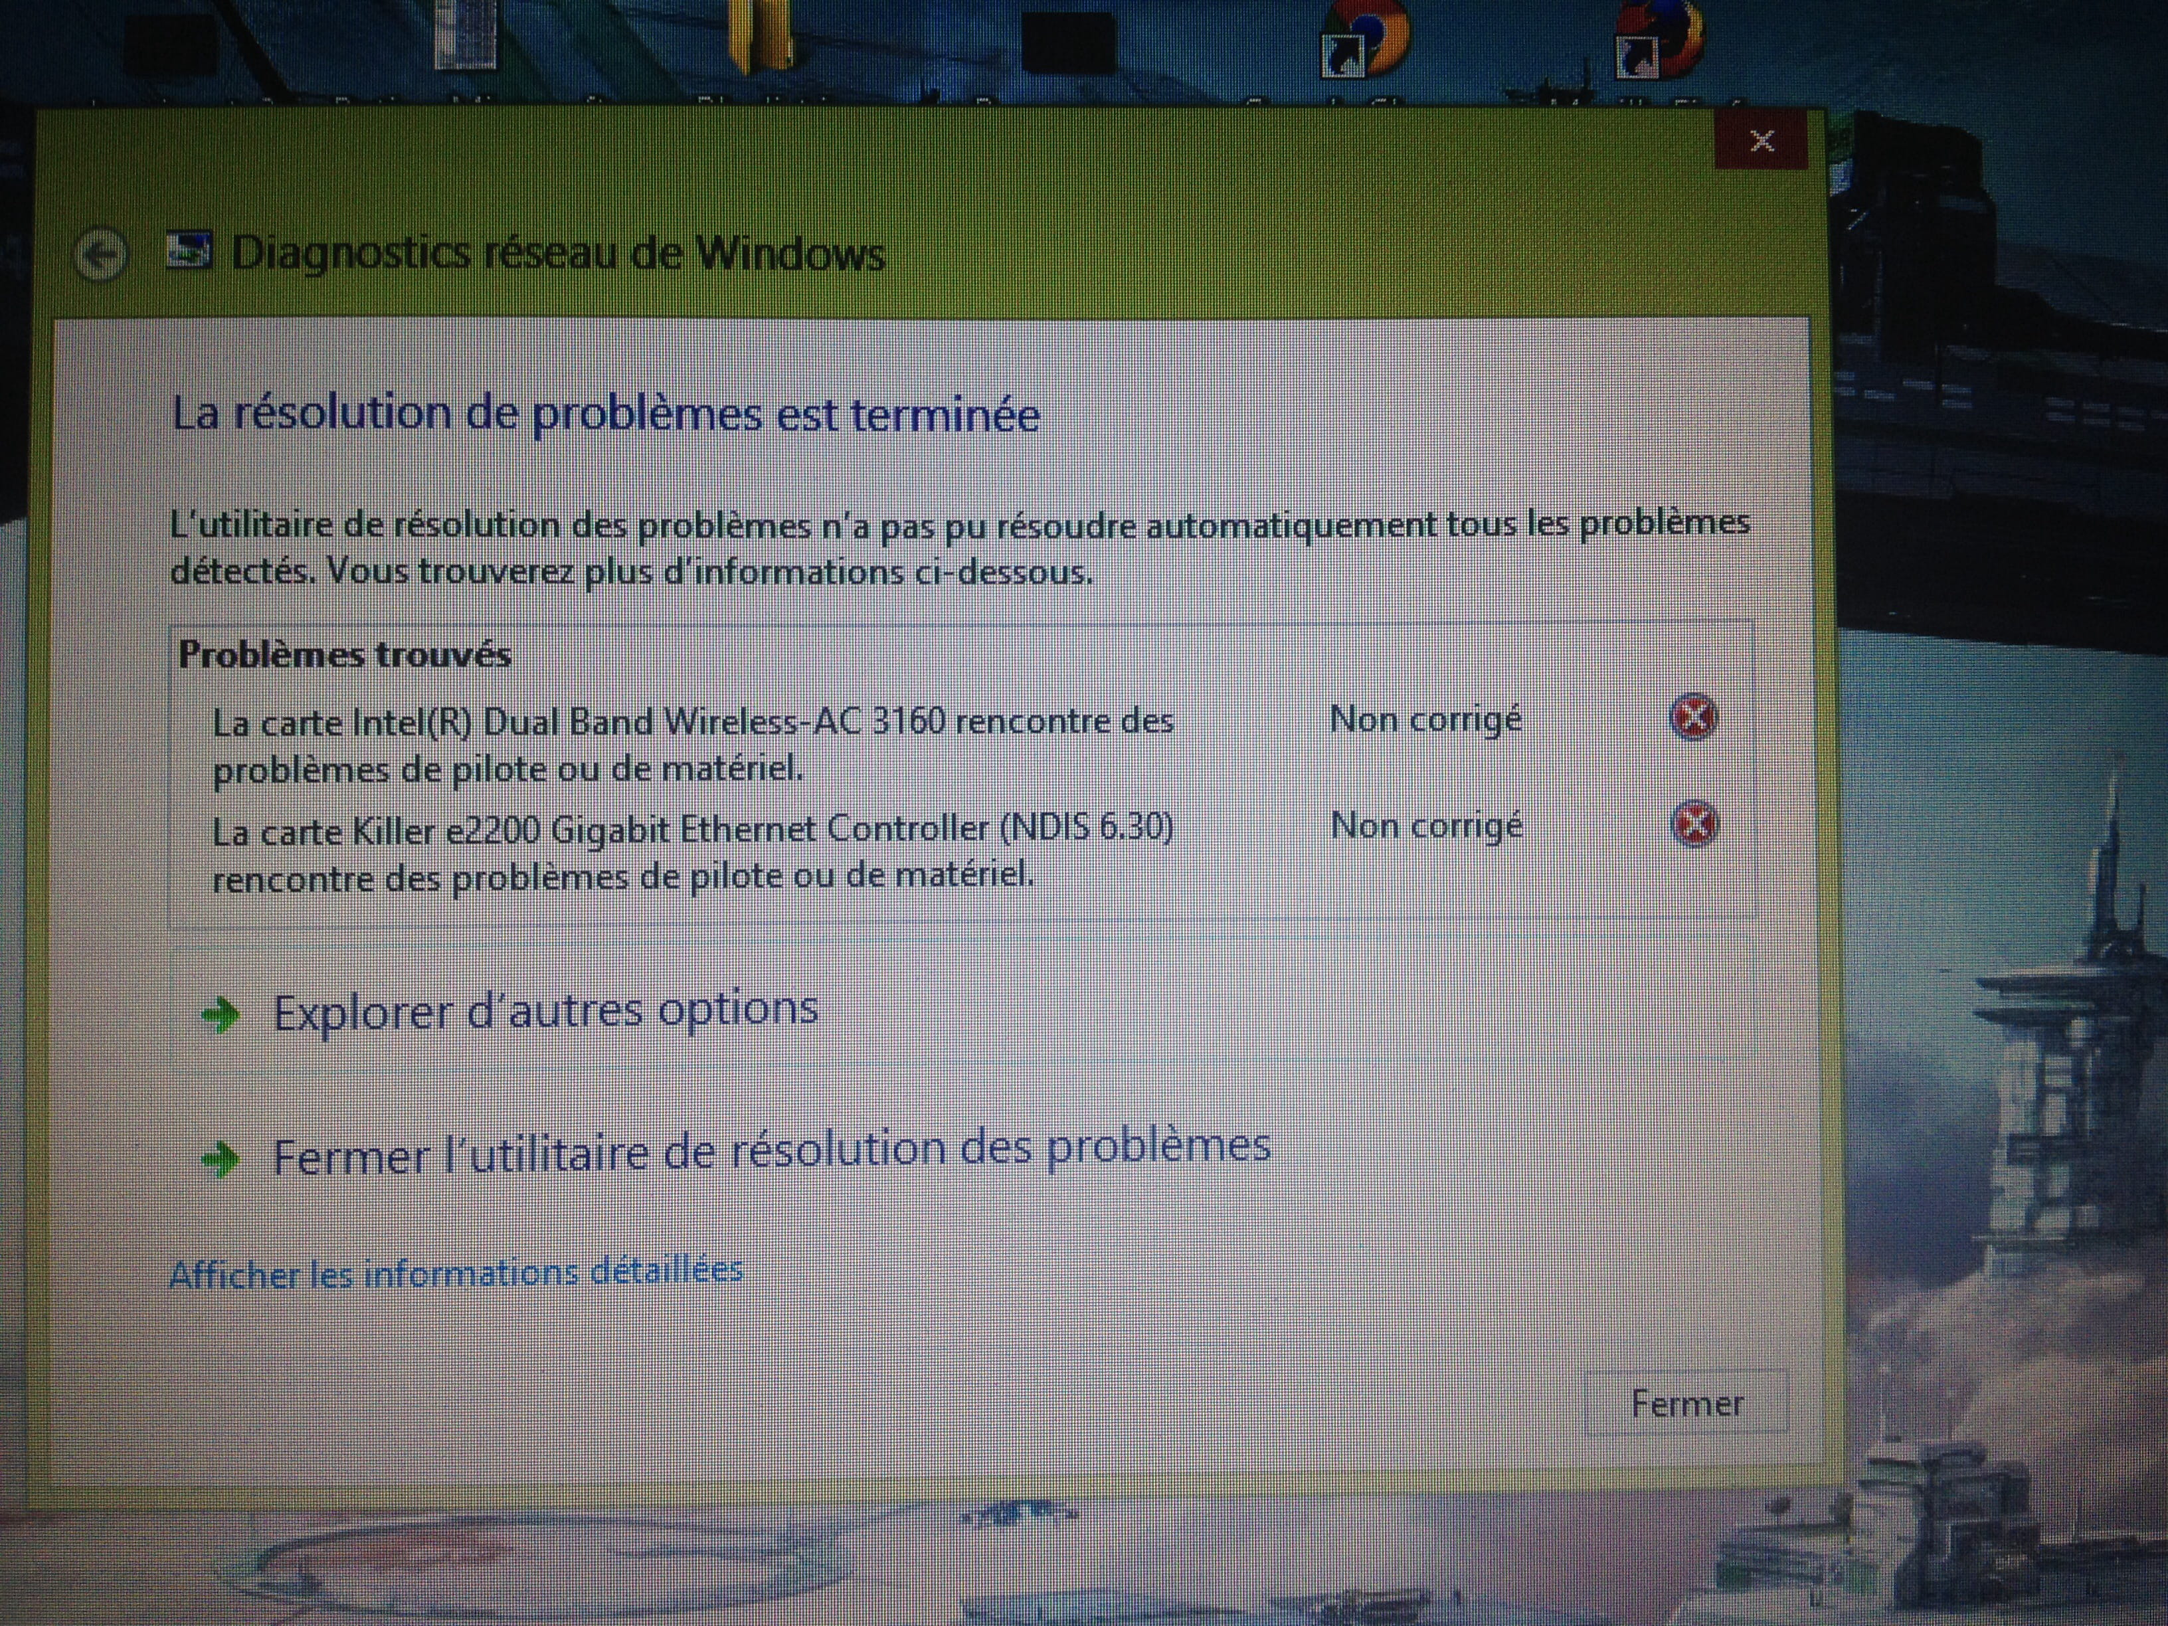Select the Killer e2200 Gigabit Ethernet Controller problem text

click(693, 853)
